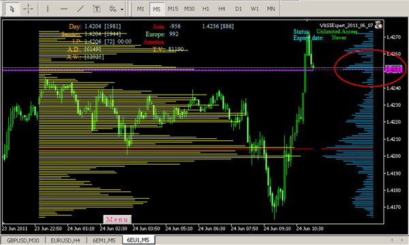This screenshot has height=245, width=409.
Task: Click the right tab-scroll arrow
Action: click(x=402, y=240)
